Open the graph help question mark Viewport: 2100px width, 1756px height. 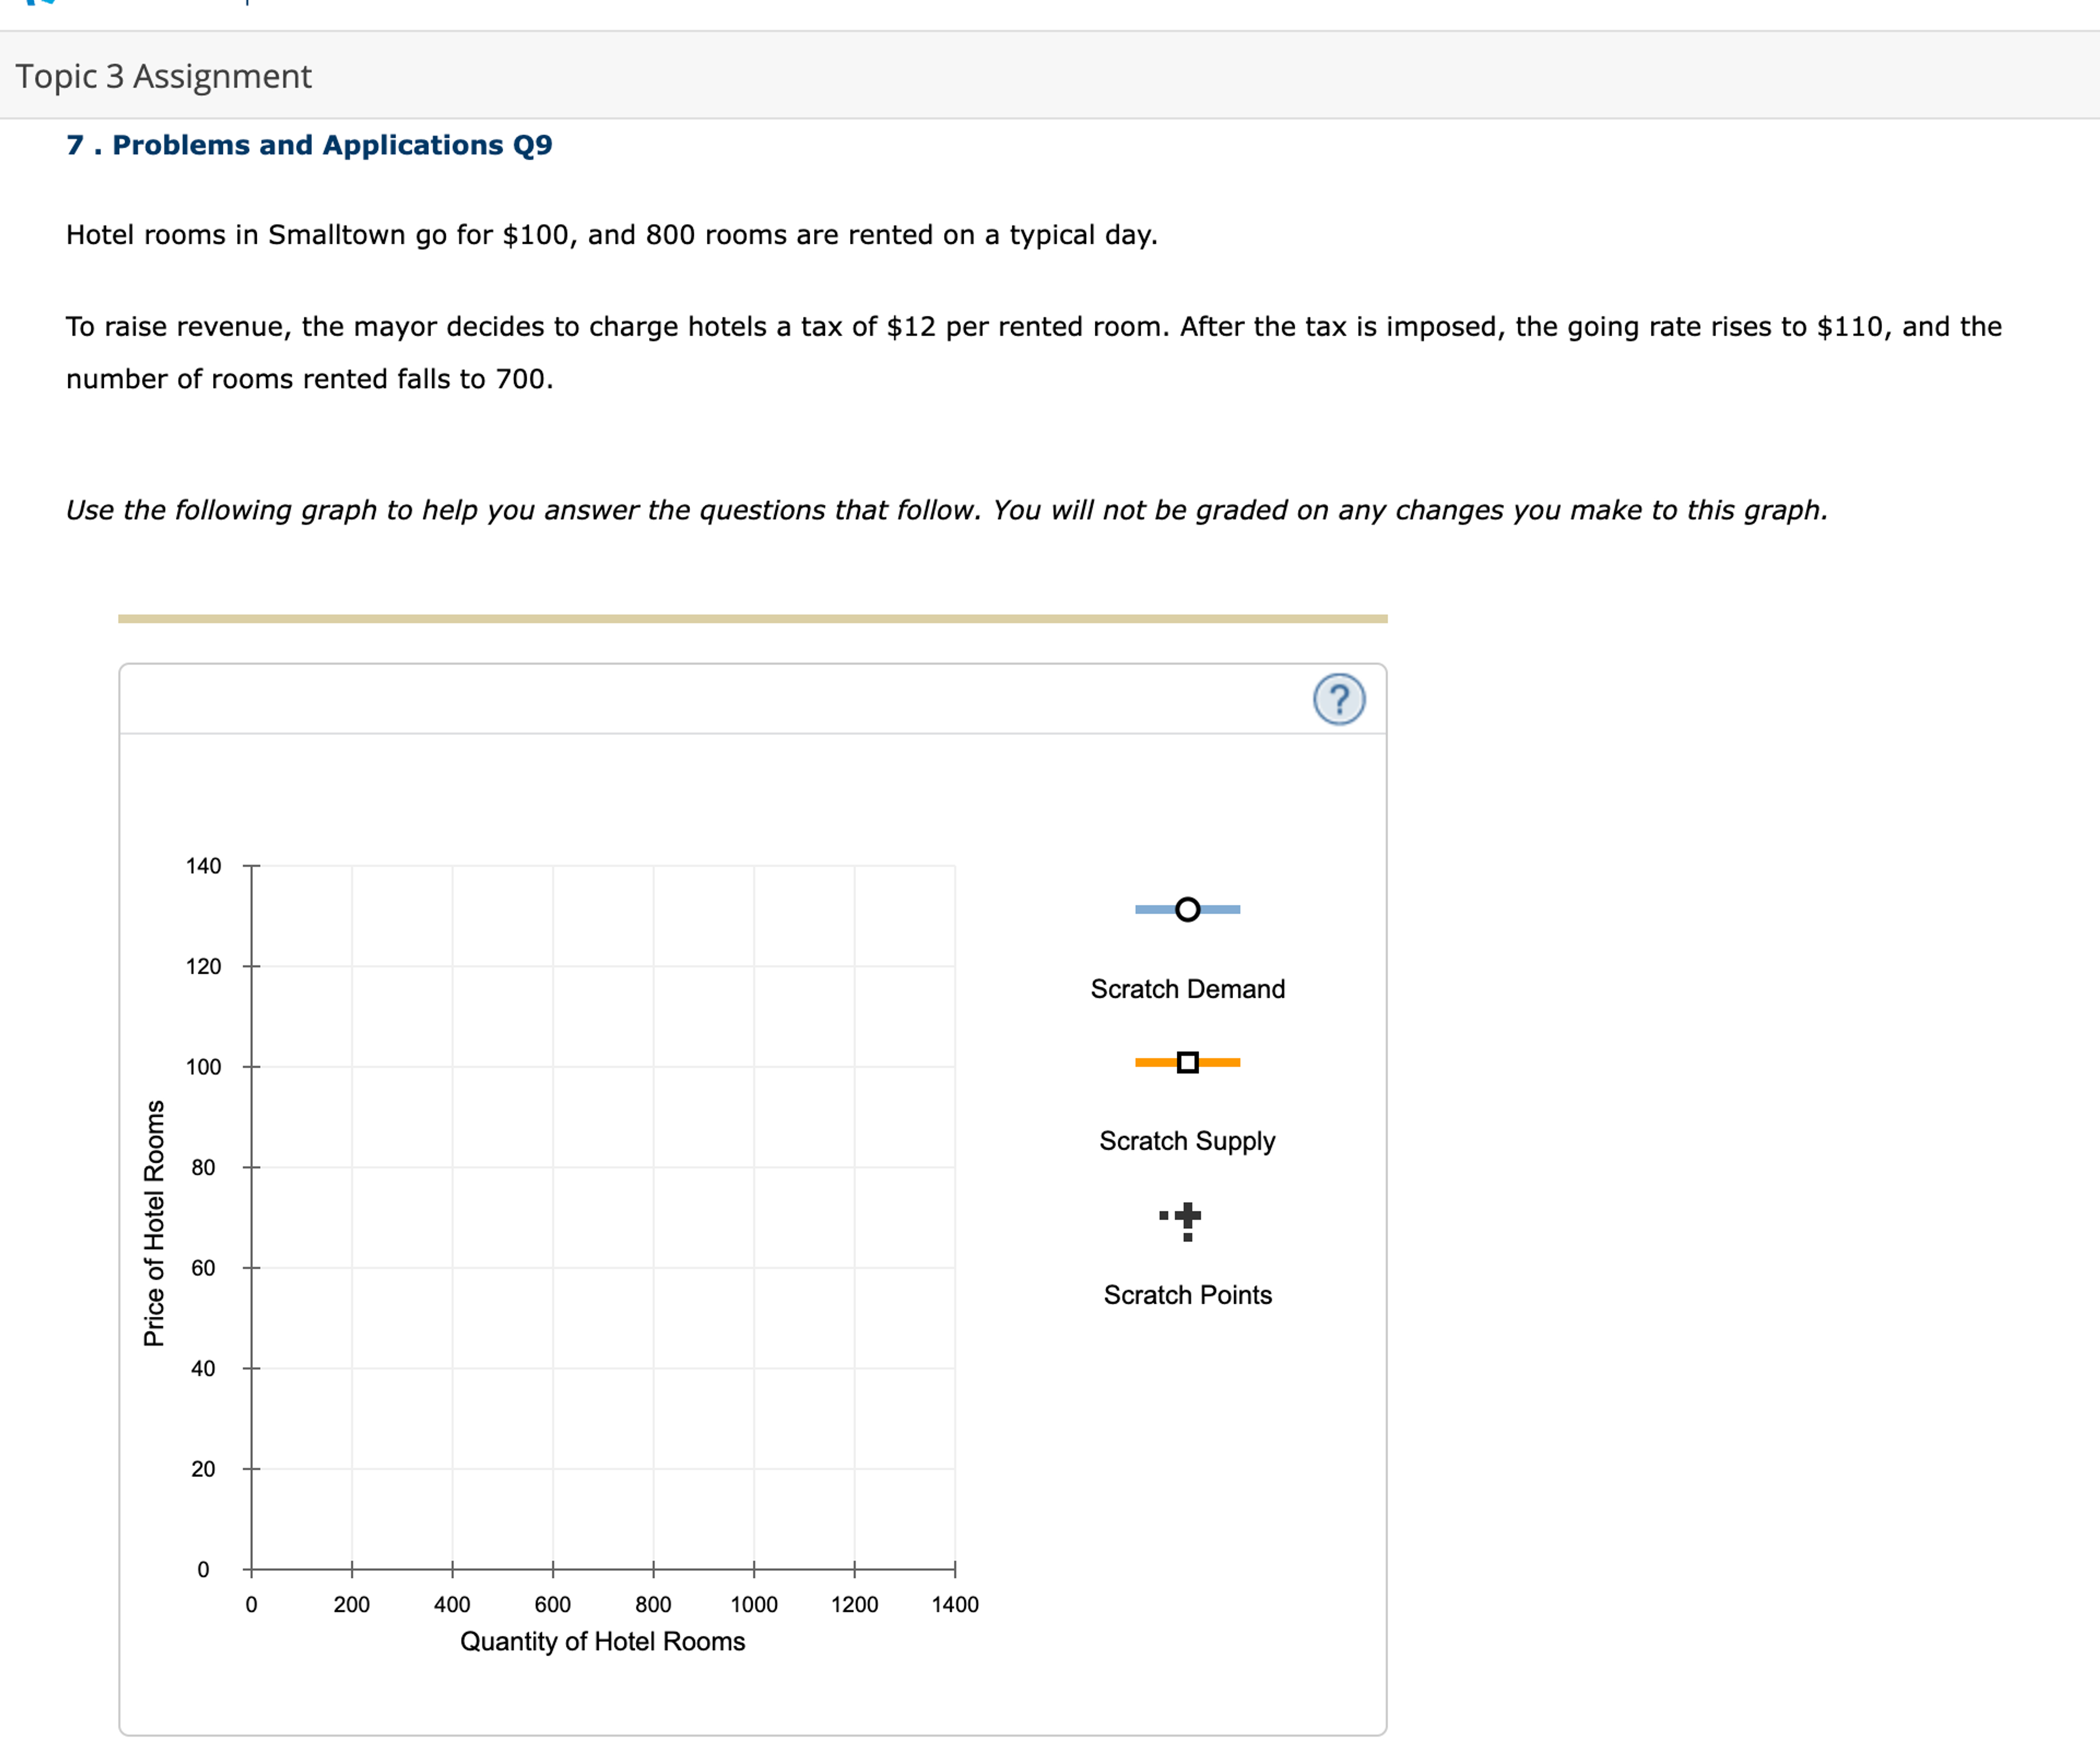point(1340,699)
